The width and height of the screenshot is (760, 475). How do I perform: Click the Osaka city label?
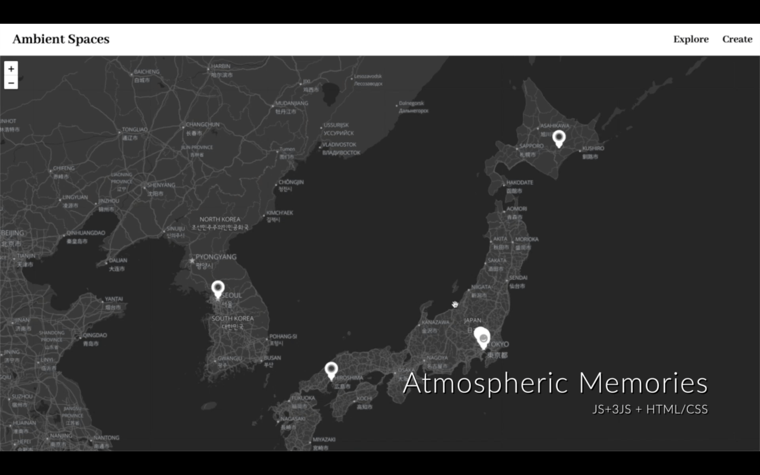pos(407,370)
